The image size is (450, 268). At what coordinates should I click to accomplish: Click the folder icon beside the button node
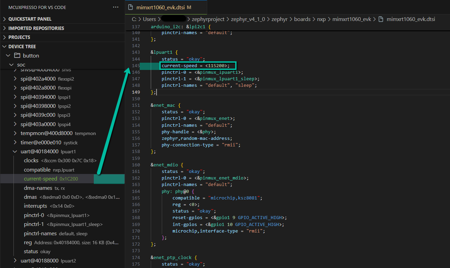click(x=17, y=55)
